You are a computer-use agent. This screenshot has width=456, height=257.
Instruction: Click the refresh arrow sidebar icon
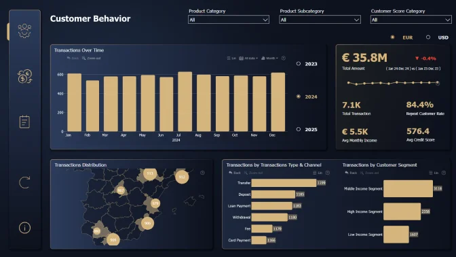click(x=24, y=182)
